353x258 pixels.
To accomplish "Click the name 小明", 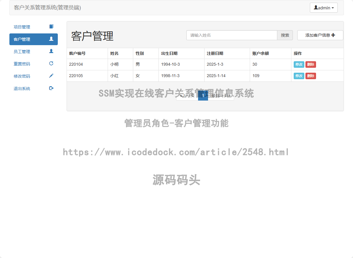I will click(x=114, y=64).
